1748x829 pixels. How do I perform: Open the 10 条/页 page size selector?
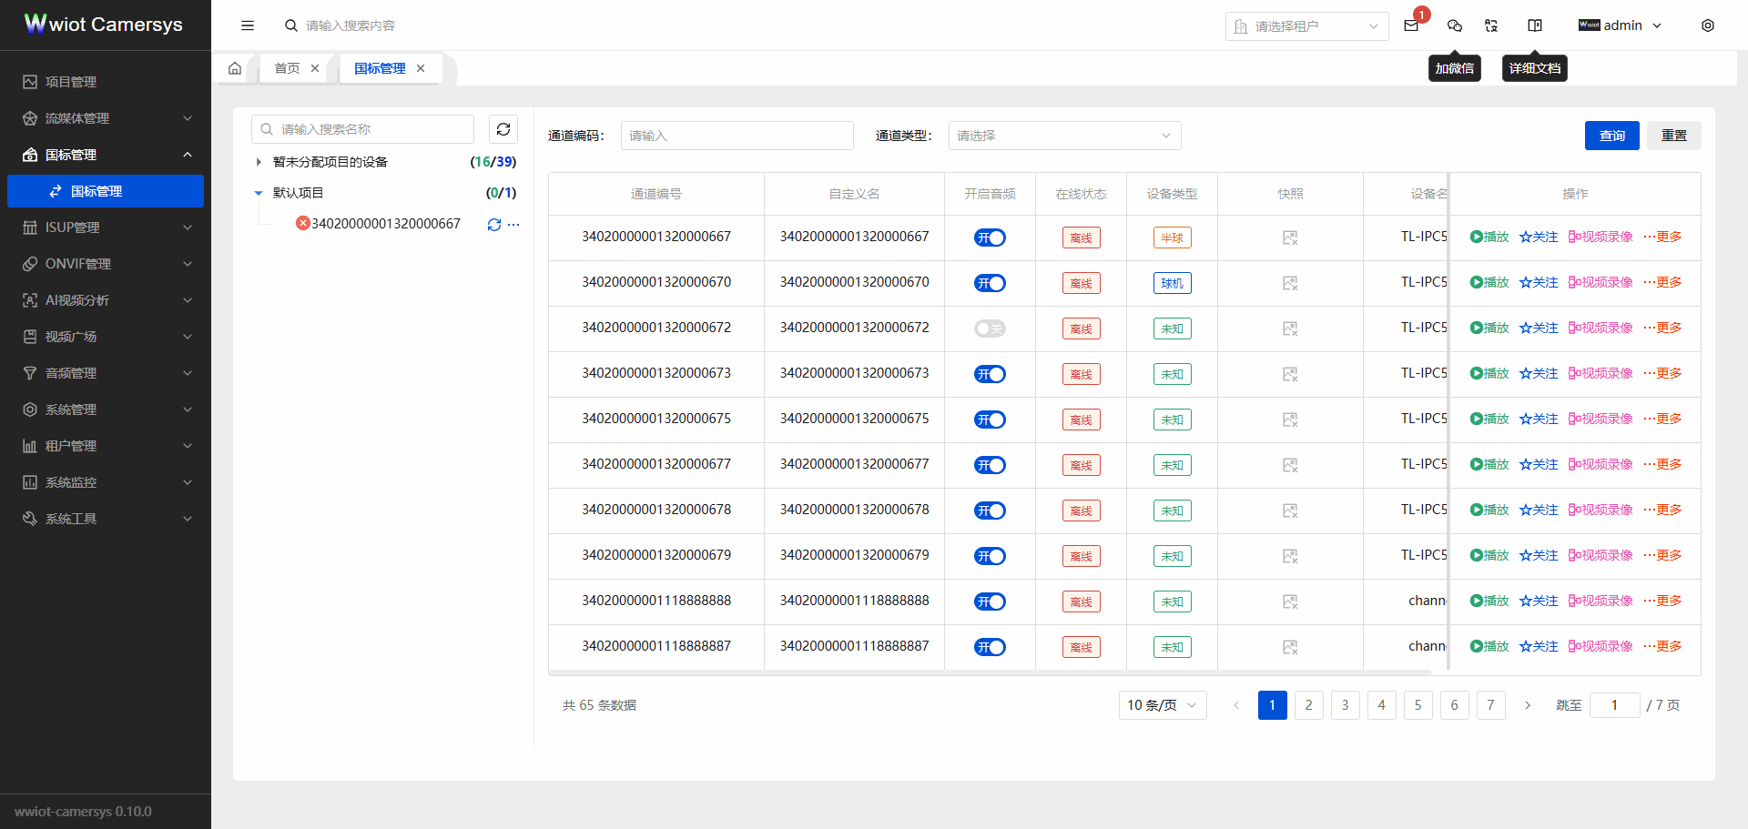point(1162,704)
